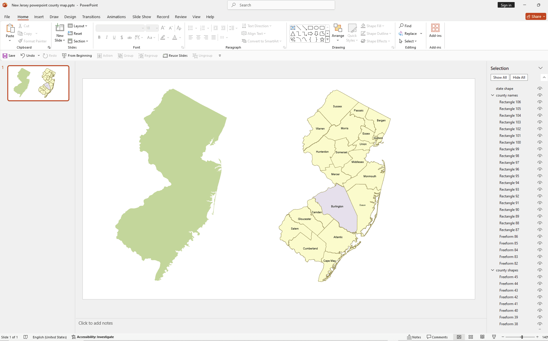Click the Cut scissors icon
The image size is (548, 341).
[x=20, y=26]
